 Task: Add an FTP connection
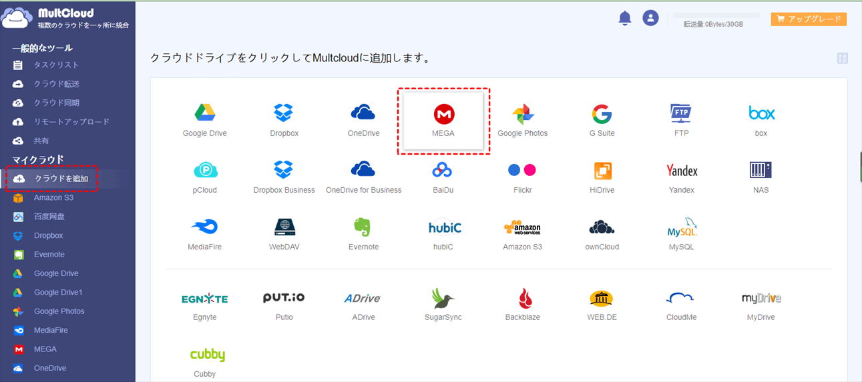(681, 121)
